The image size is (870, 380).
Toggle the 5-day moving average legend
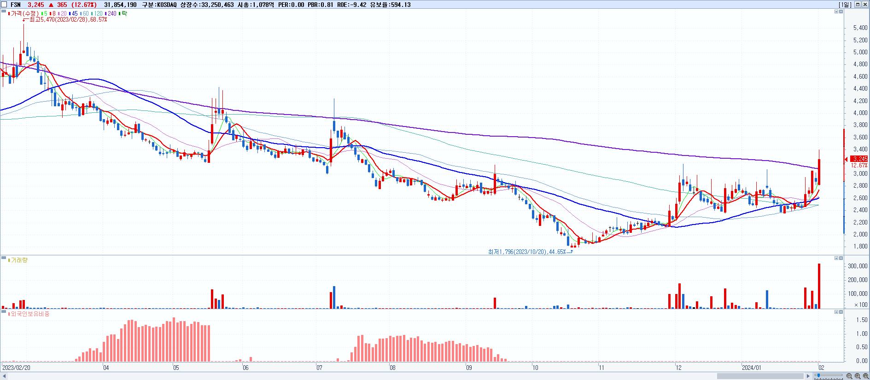[44, 14]
